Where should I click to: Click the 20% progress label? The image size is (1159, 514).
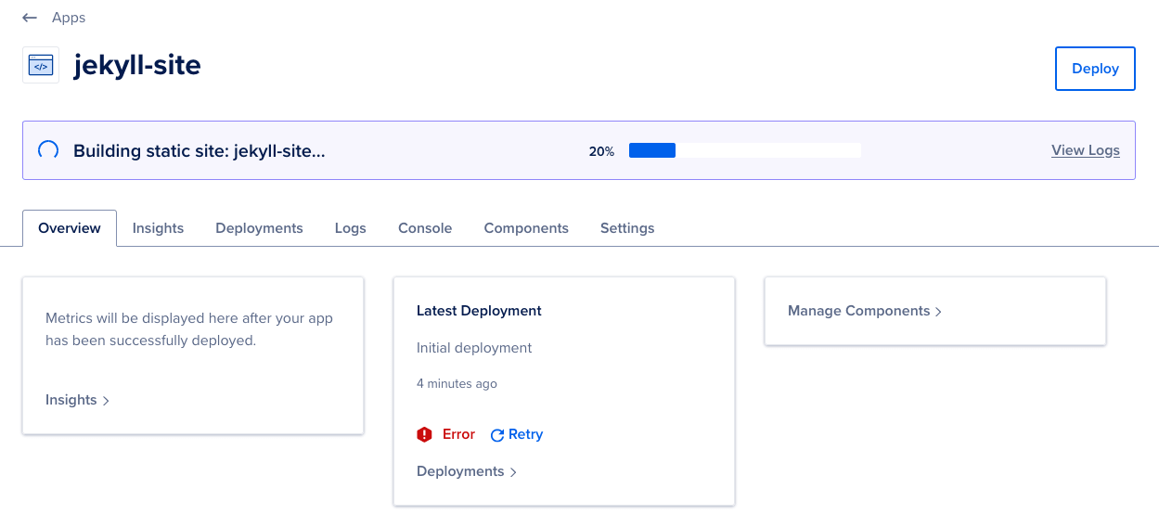[x=601, y=151]
